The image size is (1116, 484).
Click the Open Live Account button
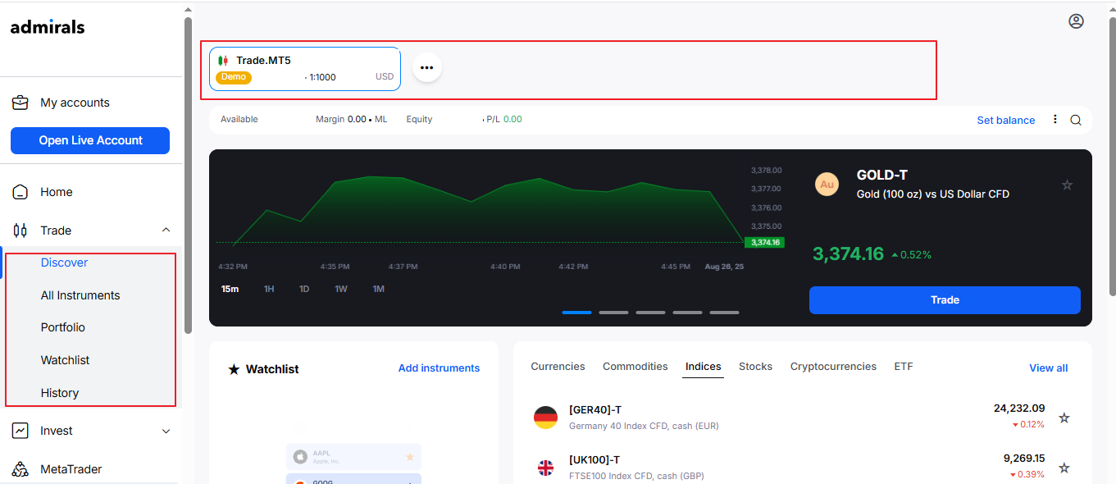coord(90,140)
